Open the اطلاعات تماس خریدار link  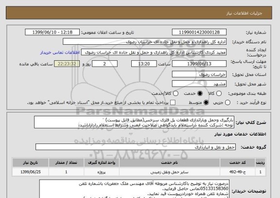[60, 53]
